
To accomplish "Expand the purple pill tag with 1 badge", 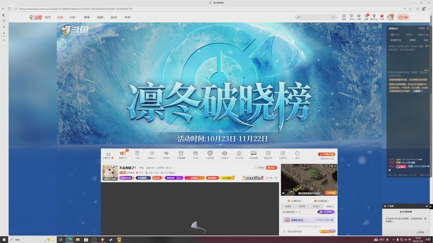I will pos(174,178).
